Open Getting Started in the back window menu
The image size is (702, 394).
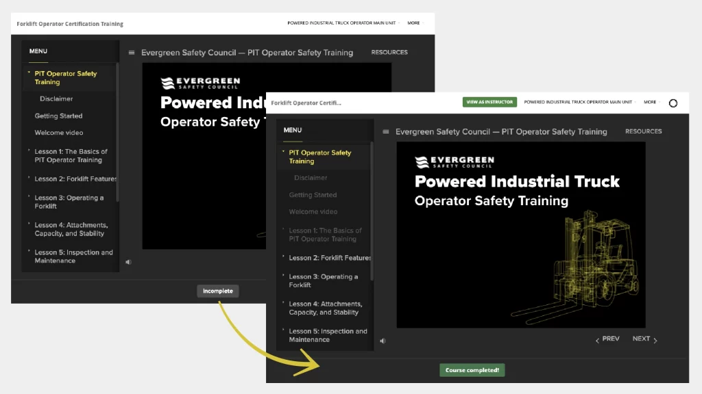[59, 116]
